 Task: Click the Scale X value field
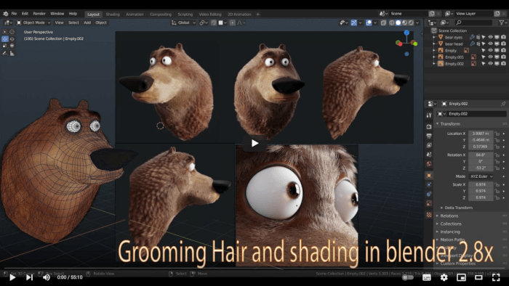481,184
